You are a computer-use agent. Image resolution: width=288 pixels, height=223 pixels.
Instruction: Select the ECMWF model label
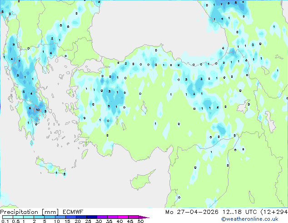73,212
